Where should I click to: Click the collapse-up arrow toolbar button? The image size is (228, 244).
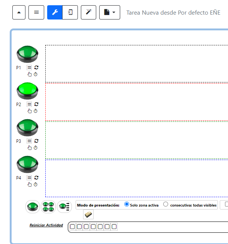click(19, 12)
